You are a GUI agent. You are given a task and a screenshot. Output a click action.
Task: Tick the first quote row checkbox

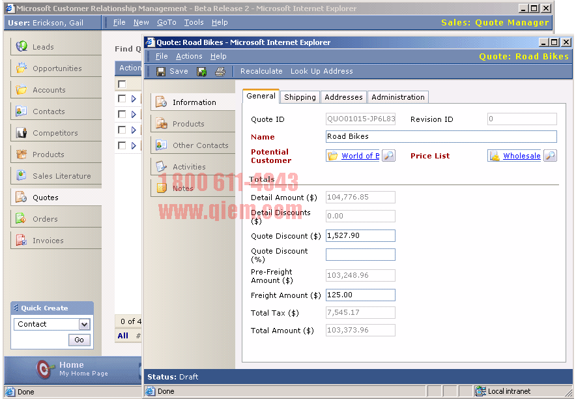pyautogui.click(x=122, y=98)
